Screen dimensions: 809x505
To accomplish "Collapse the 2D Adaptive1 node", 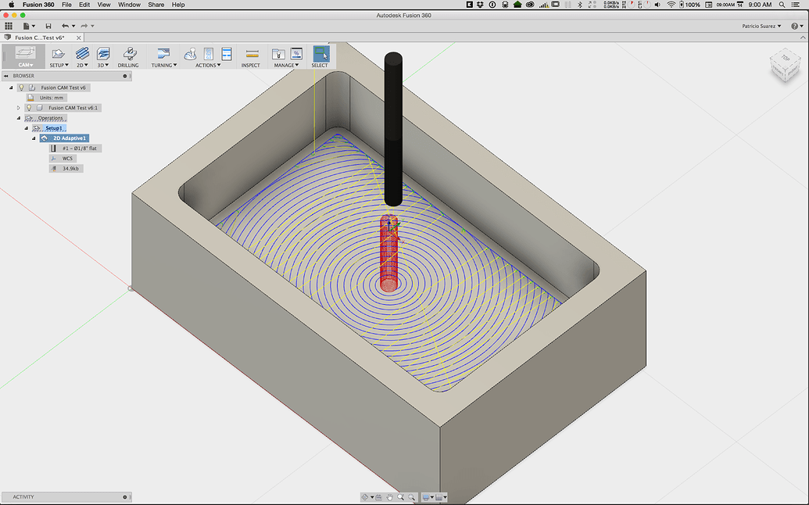I will pyautogui.click(x=34, y=138).
